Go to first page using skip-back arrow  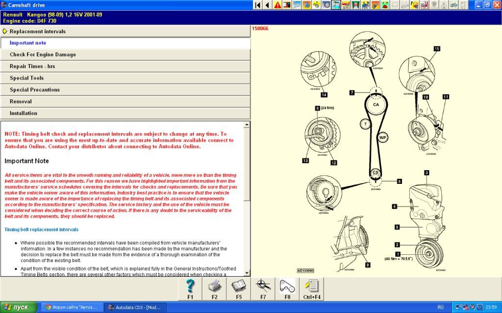pyautogui.click(x=258, y=5)
